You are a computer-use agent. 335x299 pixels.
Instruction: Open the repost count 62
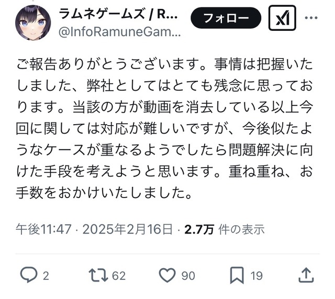pyautogui.click(x=119, y=276)
